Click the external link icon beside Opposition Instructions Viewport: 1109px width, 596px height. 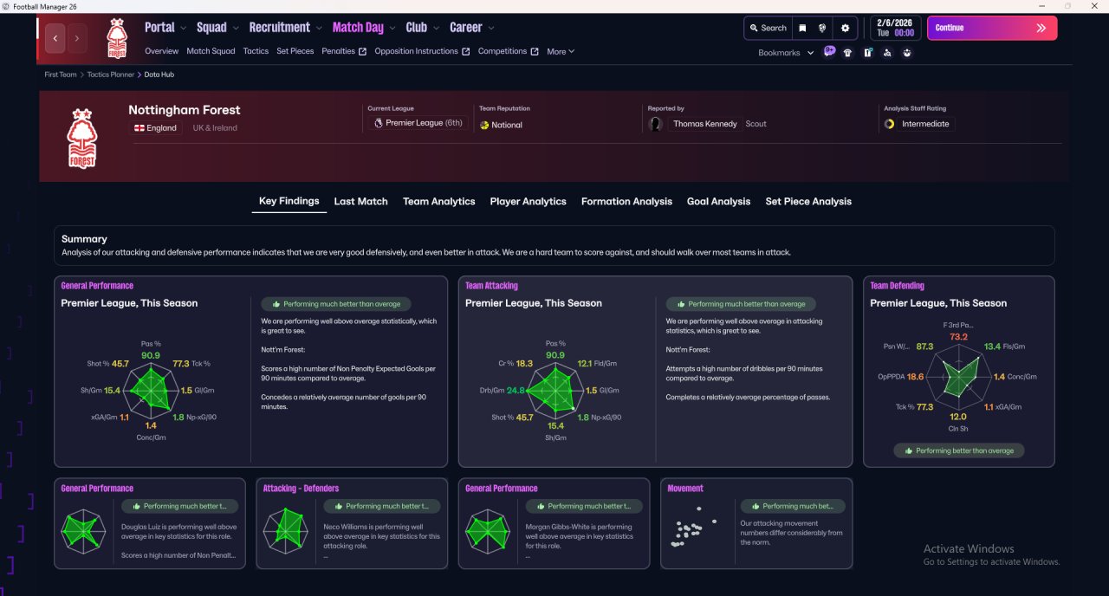pyautogui.click(x=466, y=51)
